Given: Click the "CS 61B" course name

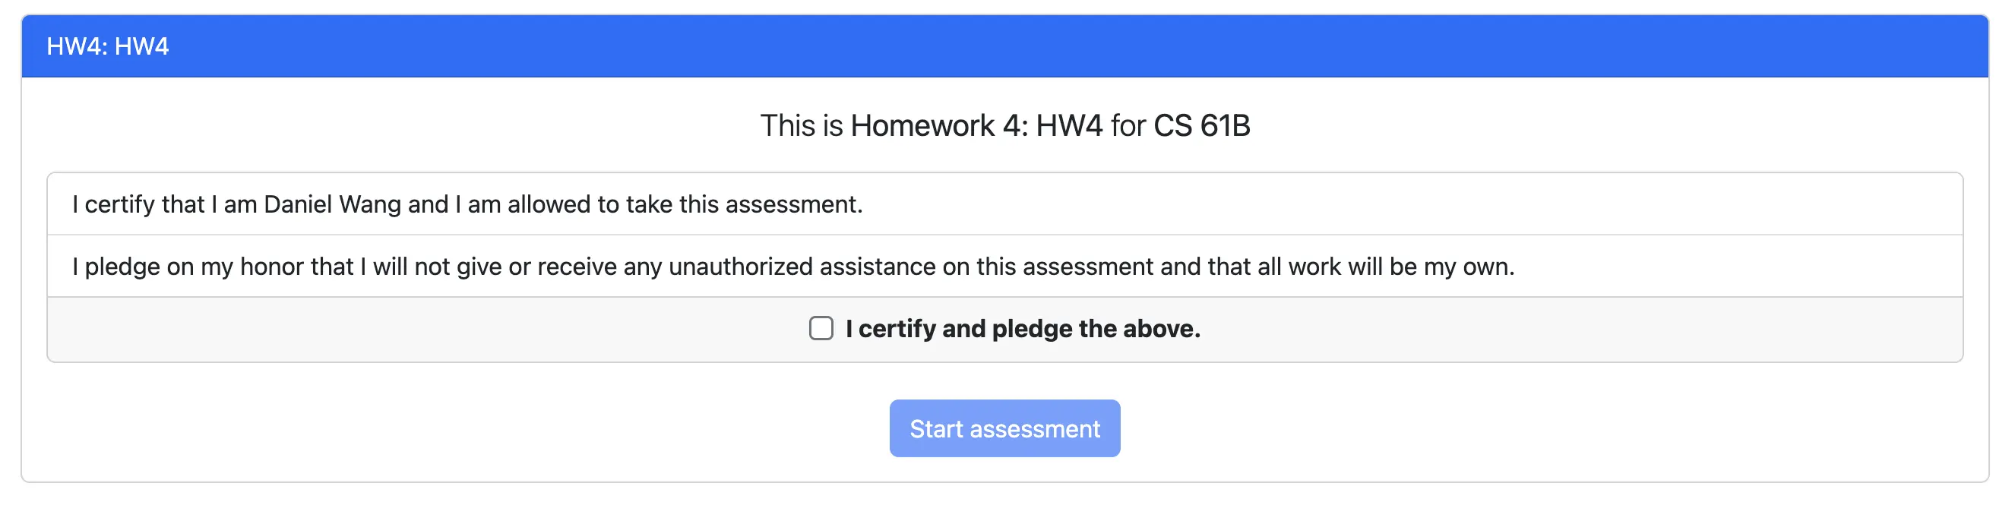Looking at the screenshot, I should tap(1201, 126).
